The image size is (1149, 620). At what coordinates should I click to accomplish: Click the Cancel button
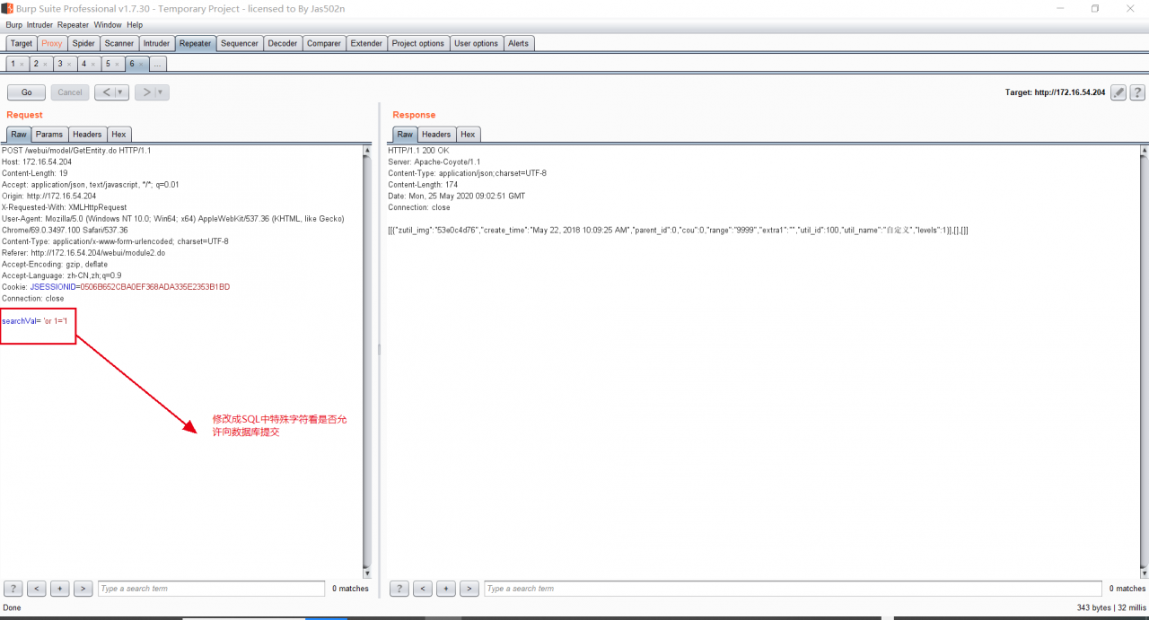point(70,92)
